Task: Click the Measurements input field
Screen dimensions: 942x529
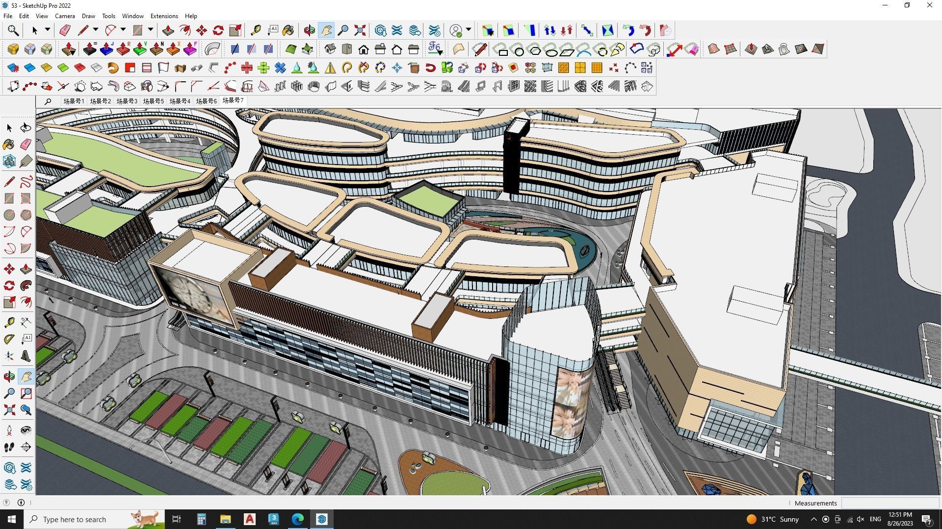Action: (x=890, y=503)
